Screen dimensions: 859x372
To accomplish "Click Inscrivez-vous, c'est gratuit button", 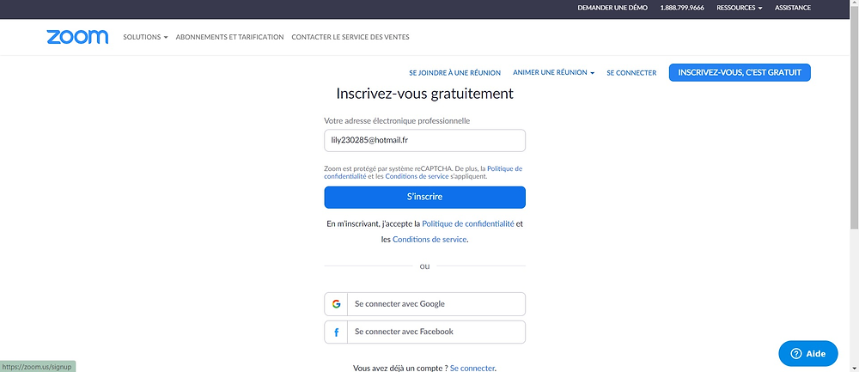I will pos(740,72).
